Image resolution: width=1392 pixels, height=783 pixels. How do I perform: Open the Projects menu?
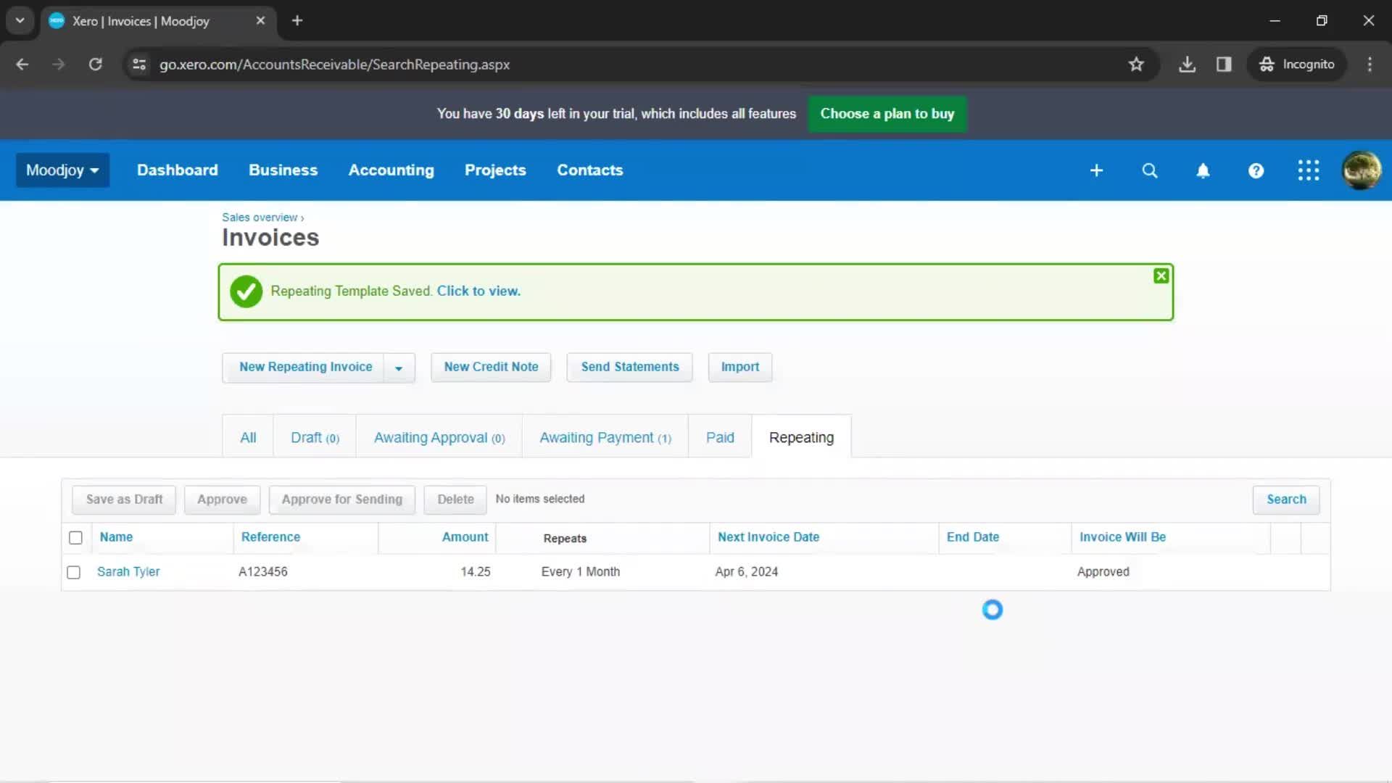coord(495,170)
